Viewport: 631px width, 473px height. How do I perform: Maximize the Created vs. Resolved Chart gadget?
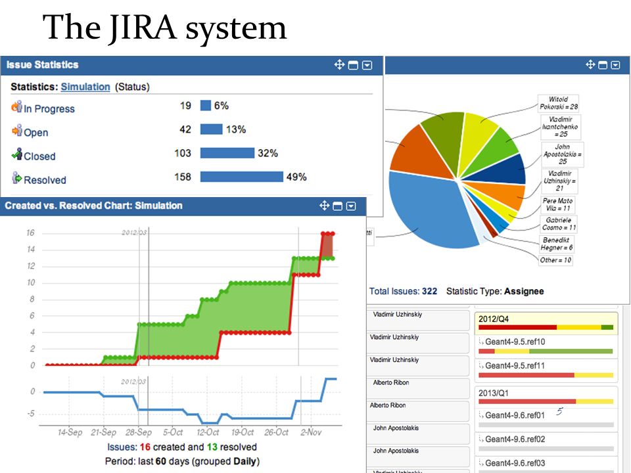tap(338, 206)
